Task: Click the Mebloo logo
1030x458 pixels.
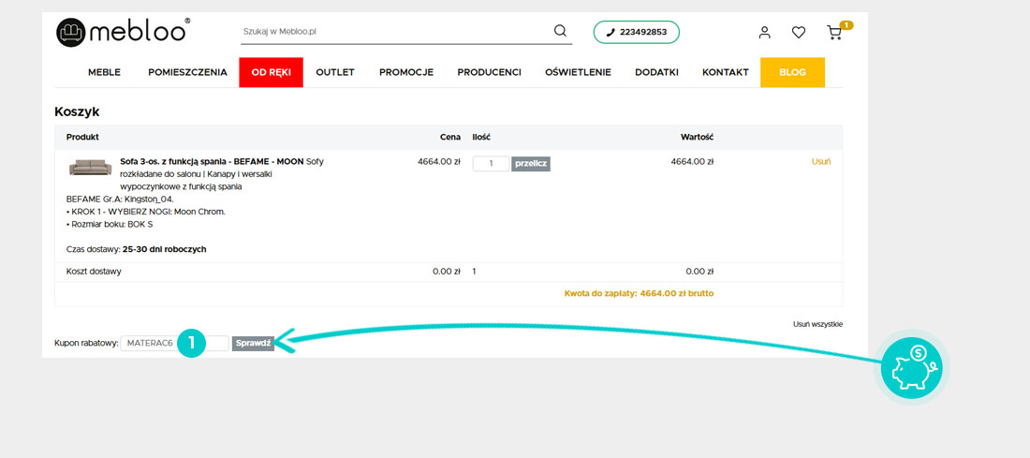Action: (124, 32)
